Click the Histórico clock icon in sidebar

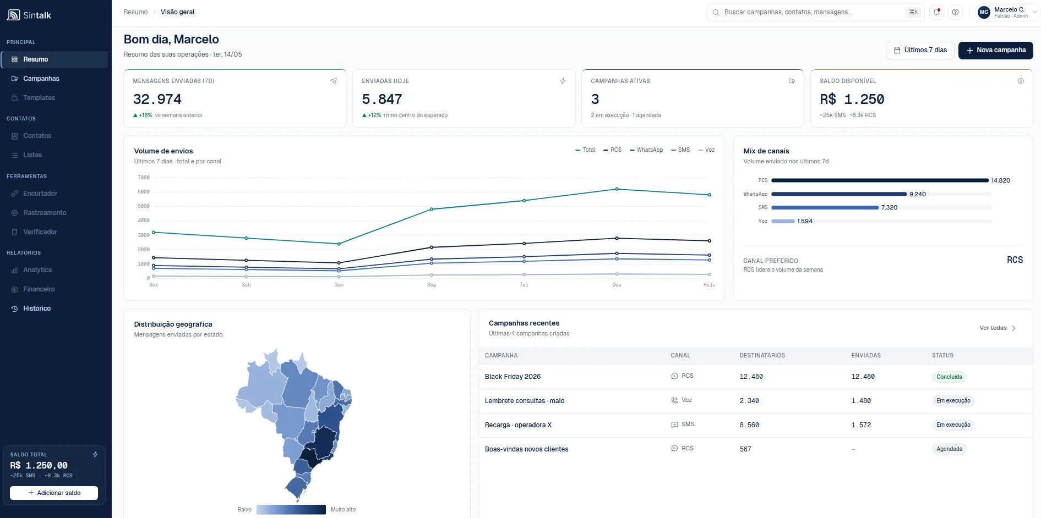tap(14, 308)
